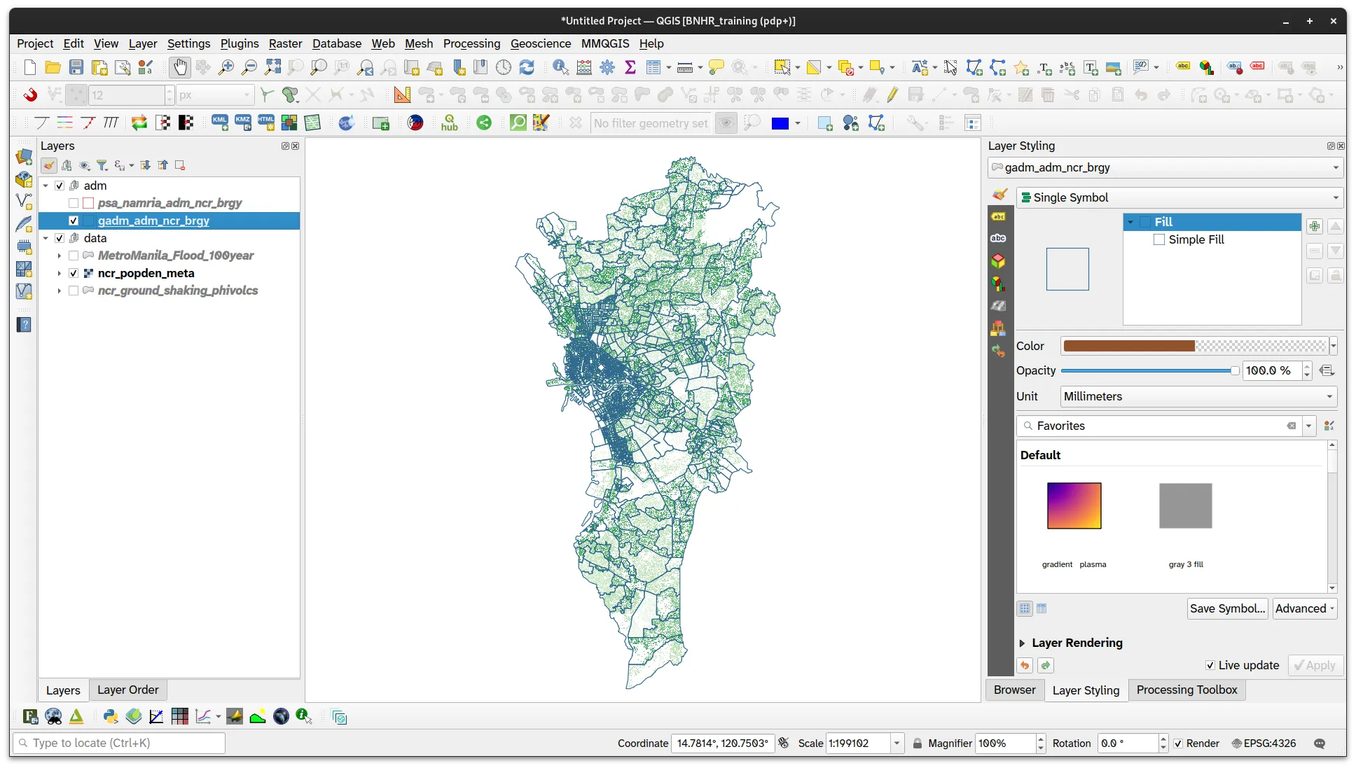Select the gradient plasma symbol thumbnail
This screenshot has width=1356, height=768.
(1074, 505)
